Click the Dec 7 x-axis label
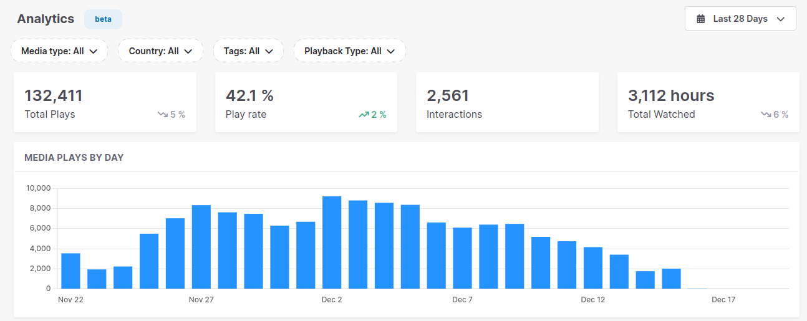This screenshot has height=321, width=807. point(463,300)
